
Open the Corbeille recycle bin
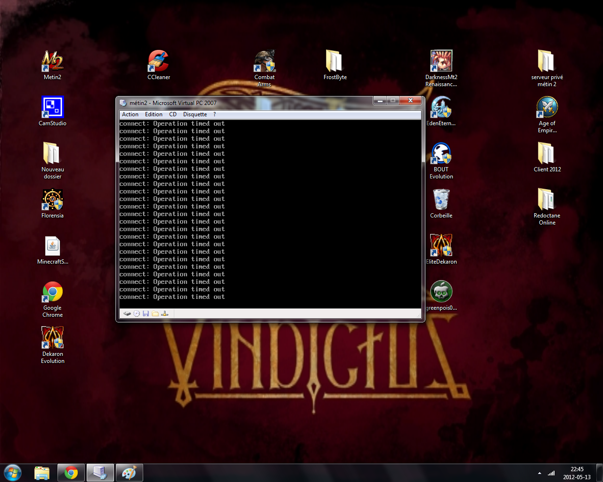coord(441,203)
